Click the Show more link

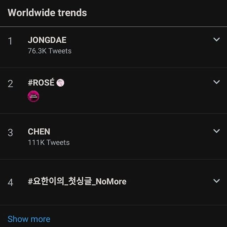point(29,219)
